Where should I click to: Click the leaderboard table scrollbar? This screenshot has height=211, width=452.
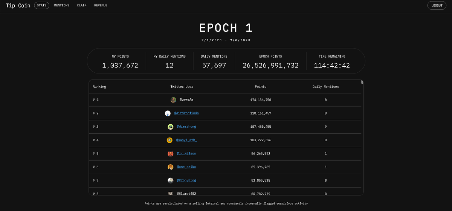362,82
